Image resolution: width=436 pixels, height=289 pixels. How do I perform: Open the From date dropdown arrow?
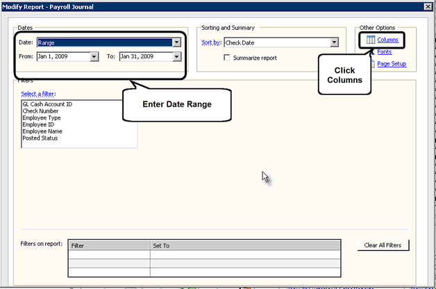(94, 57)
